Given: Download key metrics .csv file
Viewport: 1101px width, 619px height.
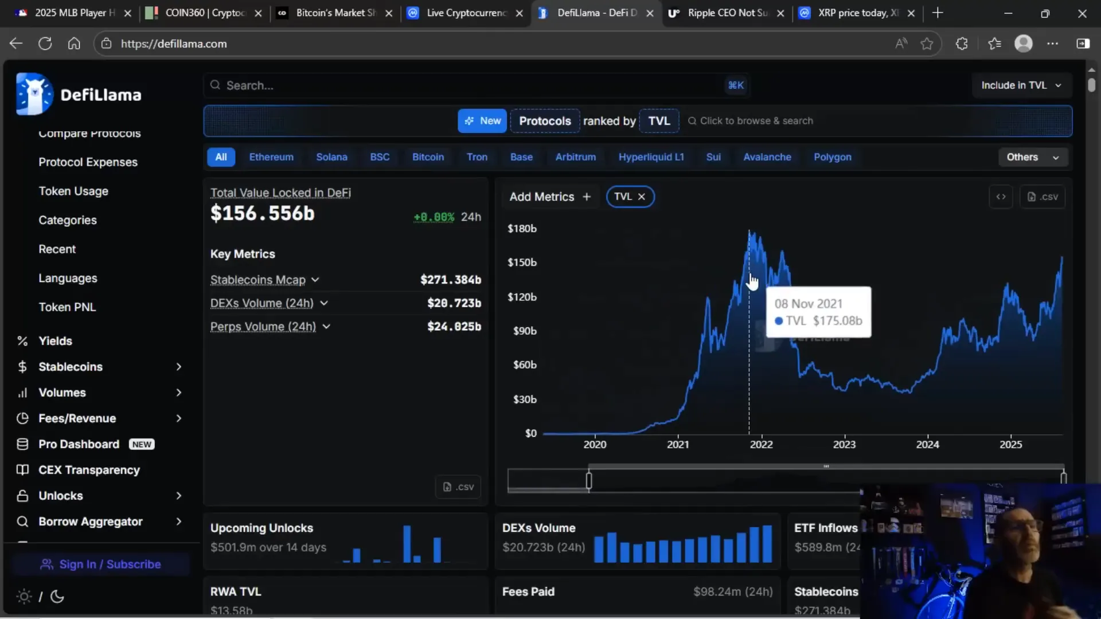Looking at the screenshot, I should coord(458,487).
